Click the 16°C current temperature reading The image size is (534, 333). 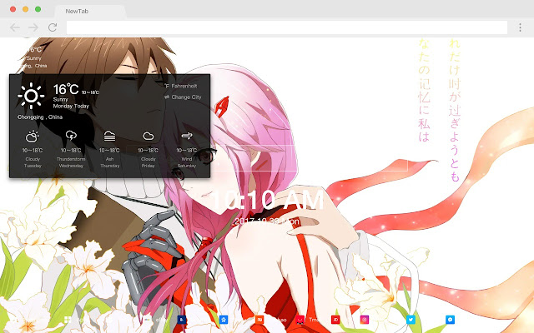click(x=66, y=90)
